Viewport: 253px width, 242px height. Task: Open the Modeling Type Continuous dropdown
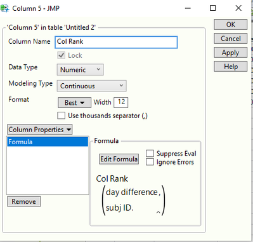[x=91, y=86]
